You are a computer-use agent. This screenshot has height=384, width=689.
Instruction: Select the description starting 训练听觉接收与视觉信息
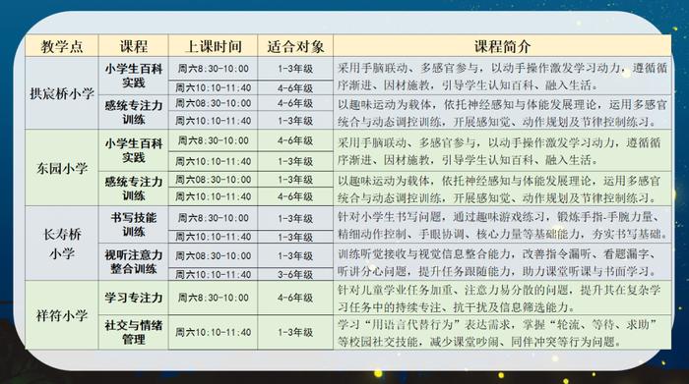(502, 262)
